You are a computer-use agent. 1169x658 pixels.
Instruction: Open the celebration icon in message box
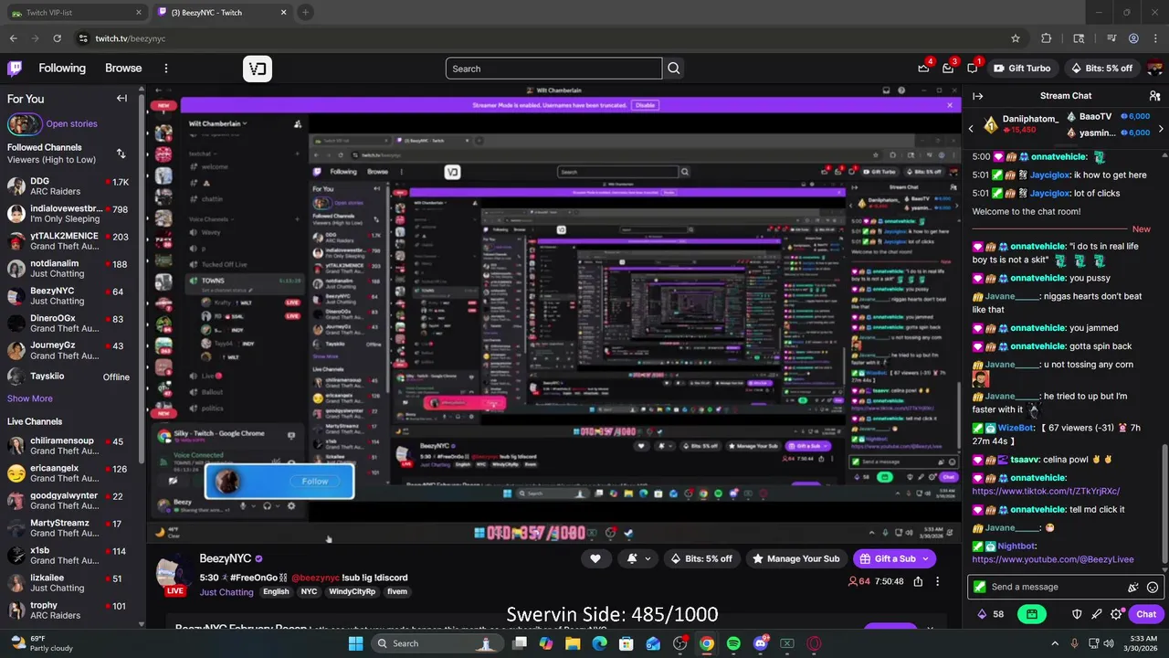1133,588
